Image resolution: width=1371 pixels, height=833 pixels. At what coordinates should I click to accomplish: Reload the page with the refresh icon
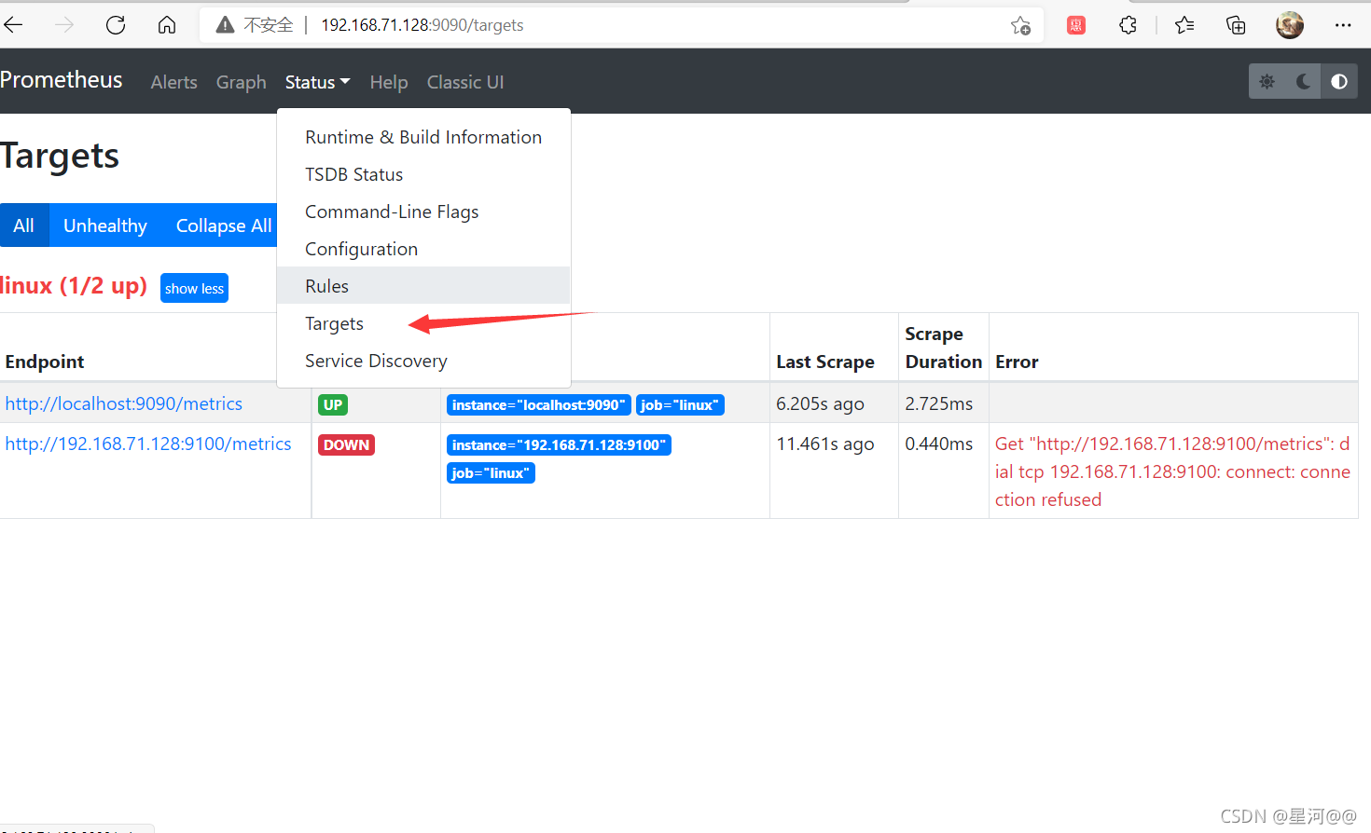[x=116, y=25]
